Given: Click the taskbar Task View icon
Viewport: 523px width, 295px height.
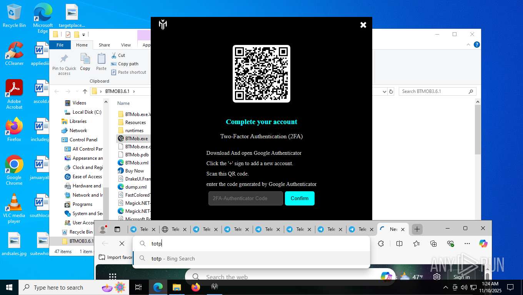Looking at the screenshot, I should 138,287.
